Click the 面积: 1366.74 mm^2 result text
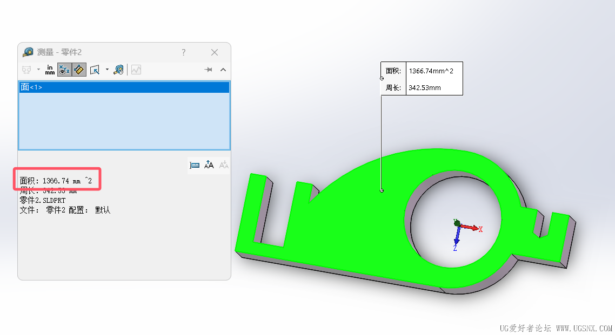Image resolution: width=615 pixels, height=335 pixels. click(56, 181)
